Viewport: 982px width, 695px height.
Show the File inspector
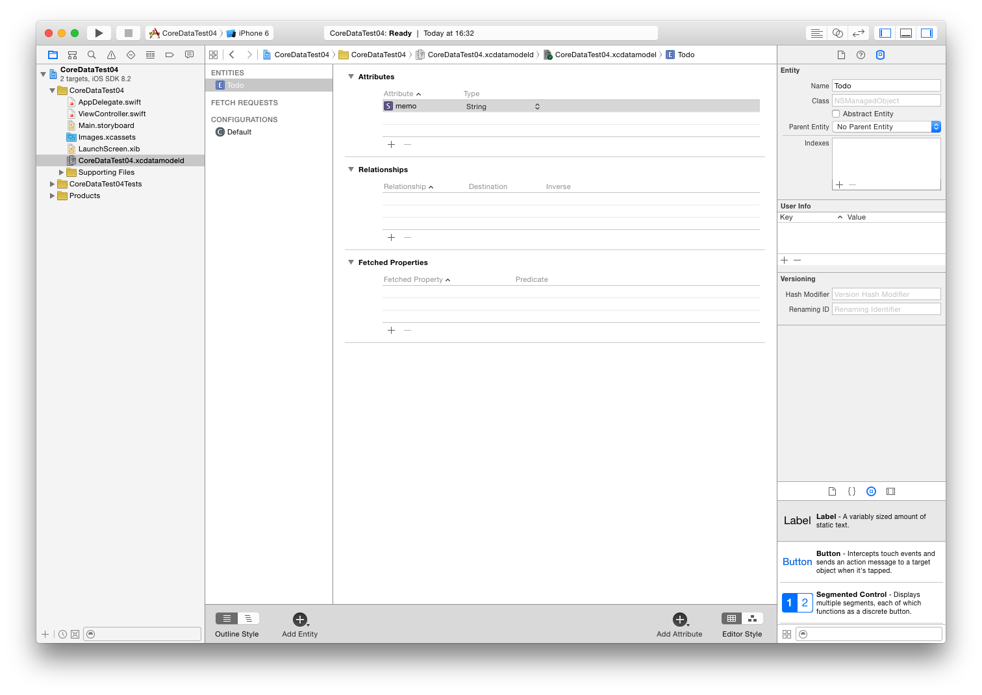point(841,55)
